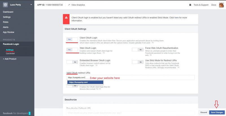Open app Settings in sidebar

click(7, 17)
